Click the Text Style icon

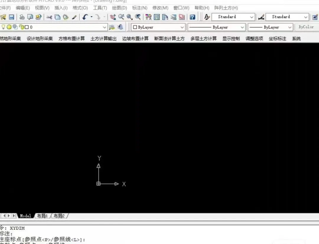207,17
